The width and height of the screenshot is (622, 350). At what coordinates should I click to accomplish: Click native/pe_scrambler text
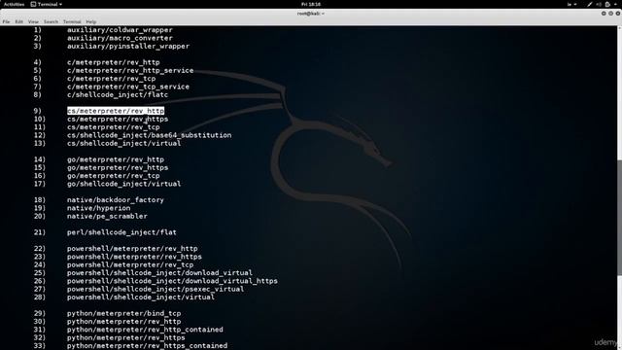pos(107,216)
